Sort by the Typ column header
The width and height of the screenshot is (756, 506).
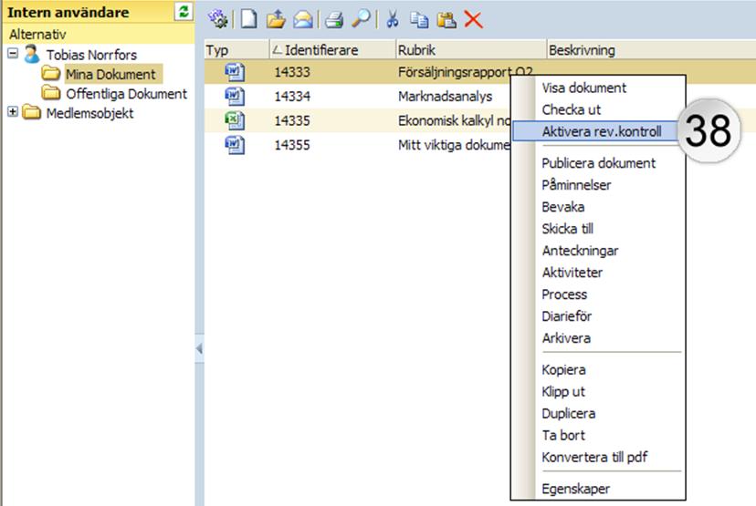pyautogui.click(x=236, y=50)
